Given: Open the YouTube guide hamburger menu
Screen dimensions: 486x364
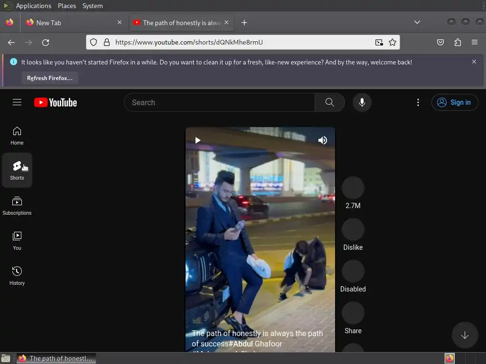Looking at the screenshot, I should click(x=17, y=102).
